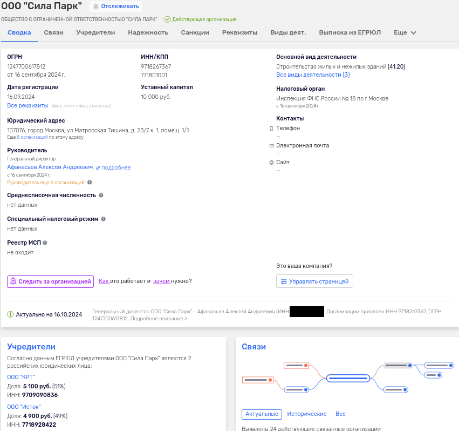Click the Как link
Screen dimensions: 459x431
[x=104, y=281]
